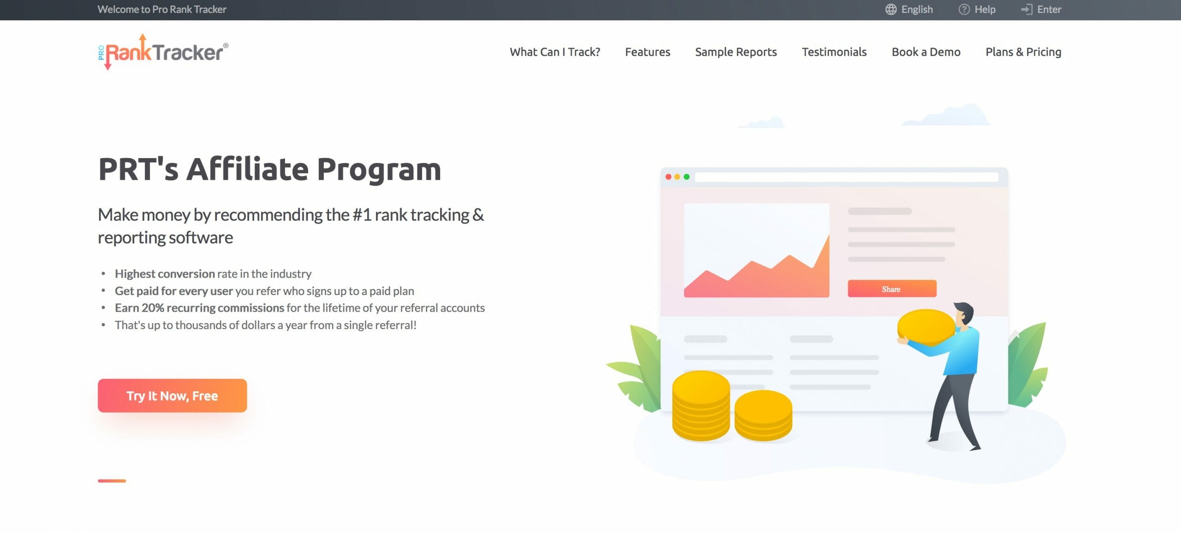Click the Enter/login icon
Viewport: 1181px width, 533px height.
point(1026,9)
